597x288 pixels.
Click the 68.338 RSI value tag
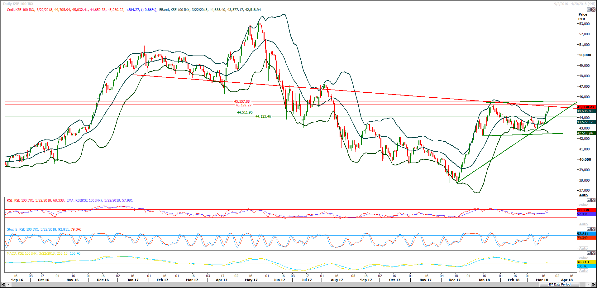click(x=586, y=210)
